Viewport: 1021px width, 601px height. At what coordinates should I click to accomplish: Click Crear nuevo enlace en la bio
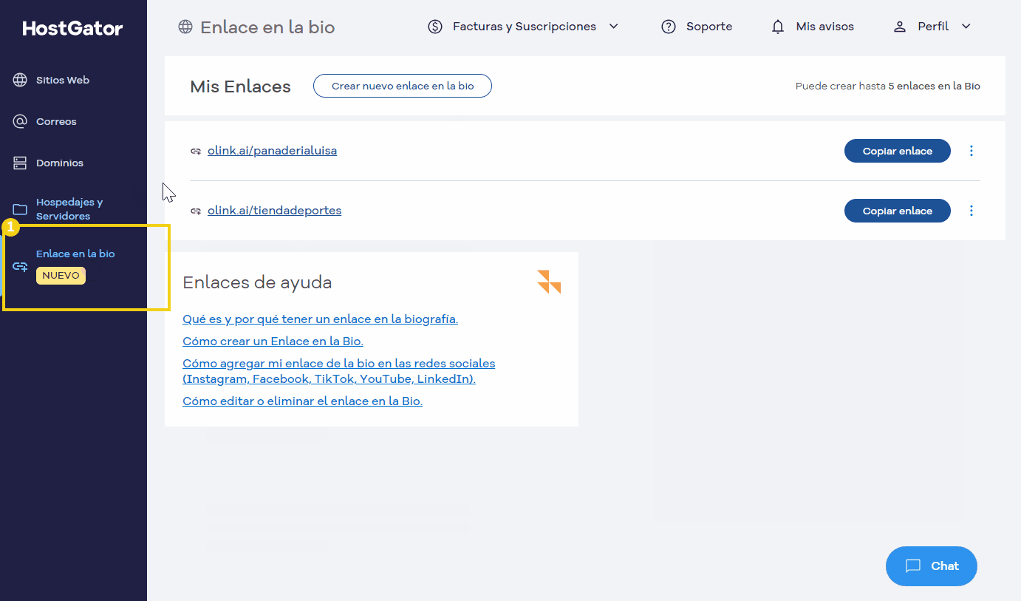403,86
